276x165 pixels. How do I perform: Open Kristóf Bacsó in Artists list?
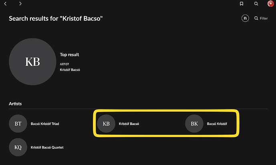[129, 124]
